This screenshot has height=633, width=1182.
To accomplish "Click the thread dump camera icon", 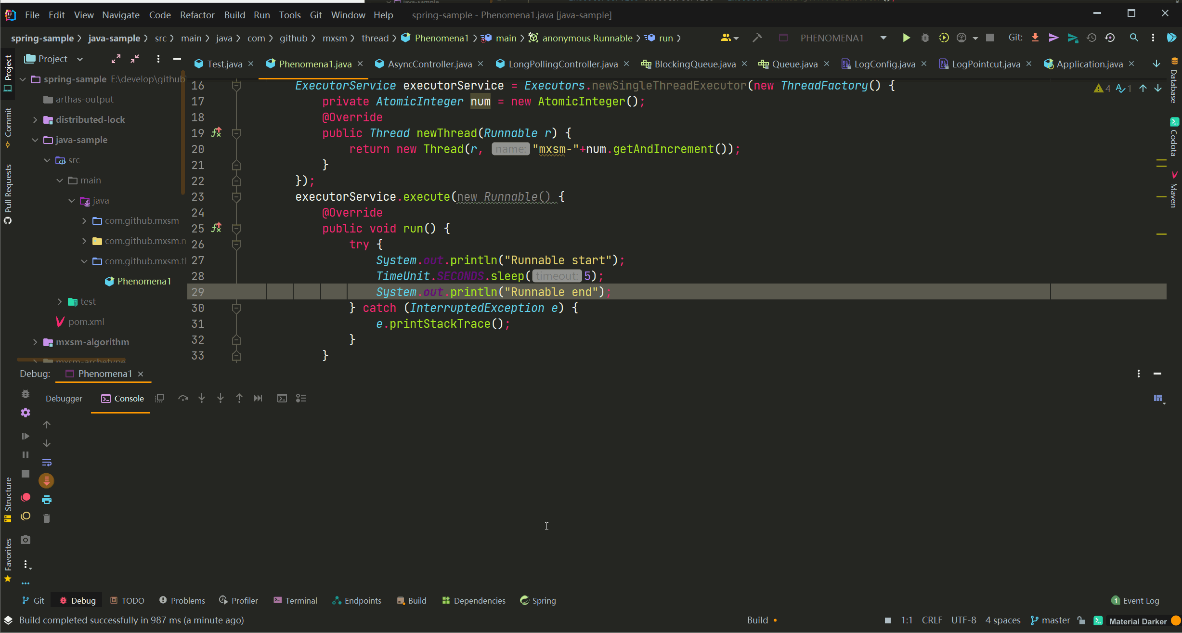I will 26,540.
